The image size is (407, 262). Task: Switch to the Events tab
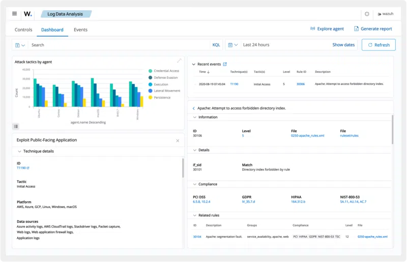pyautogui.click(x=80, y=30)
